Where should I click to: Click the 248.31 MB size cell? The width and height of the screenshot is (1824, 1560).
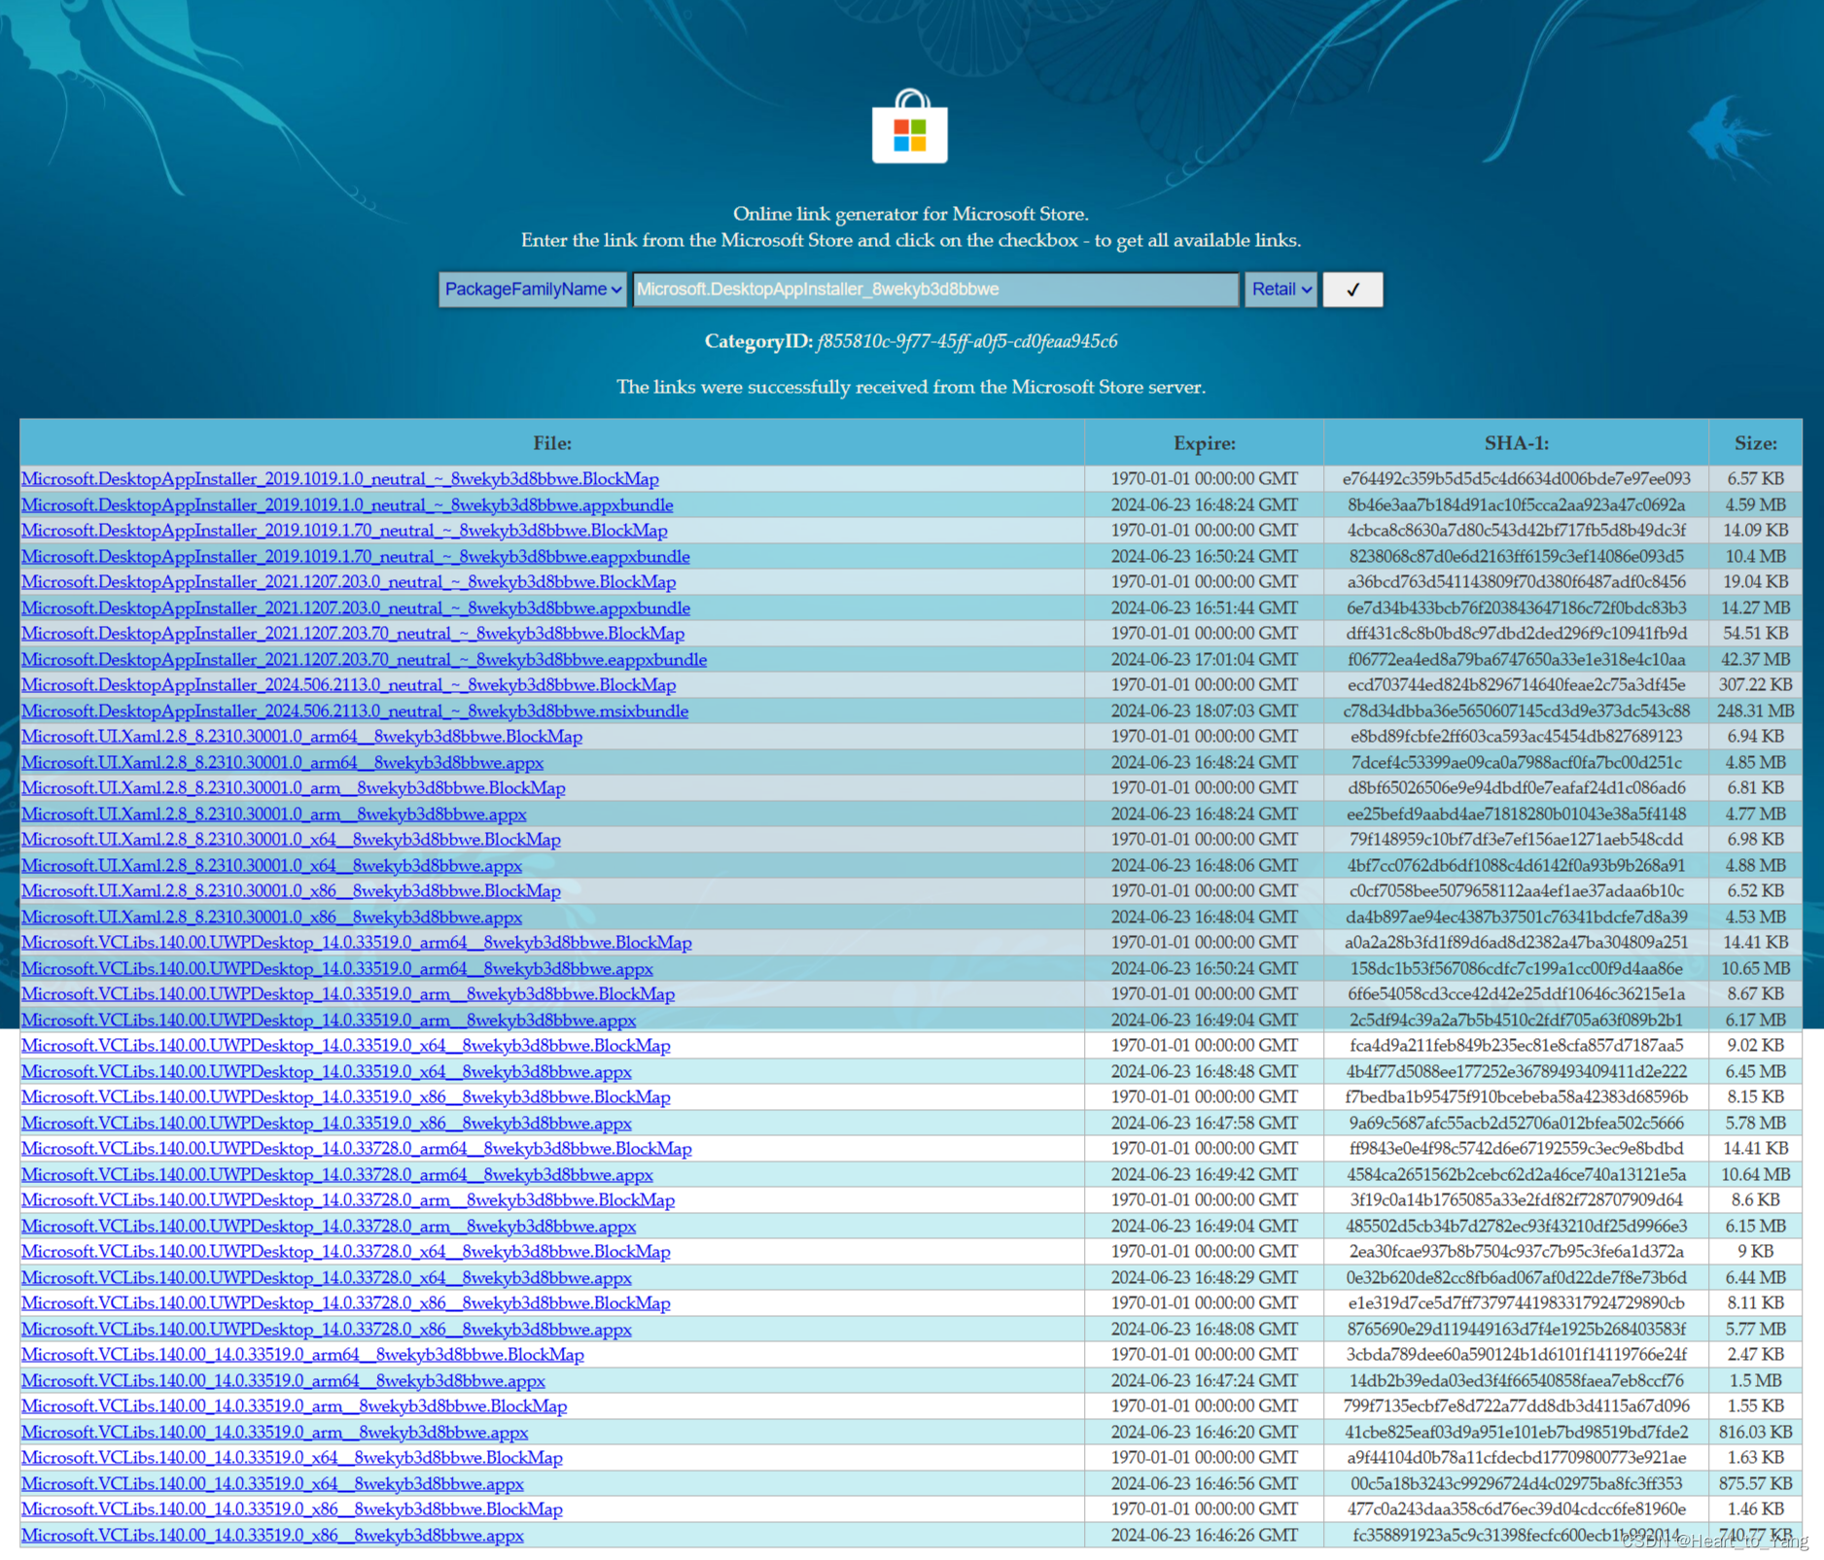(x=1755, y=711)
